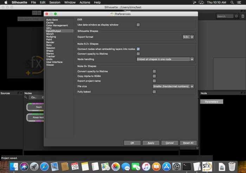Toggle Use data window as display window

tap(138, 25)
